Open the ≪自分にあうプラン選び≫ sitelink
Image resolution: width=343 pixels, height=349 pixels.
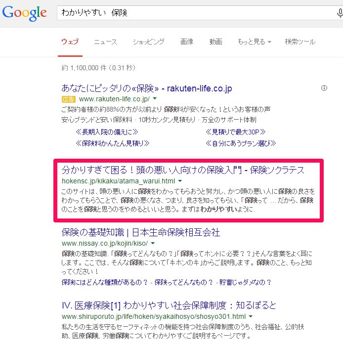[241, 143]
